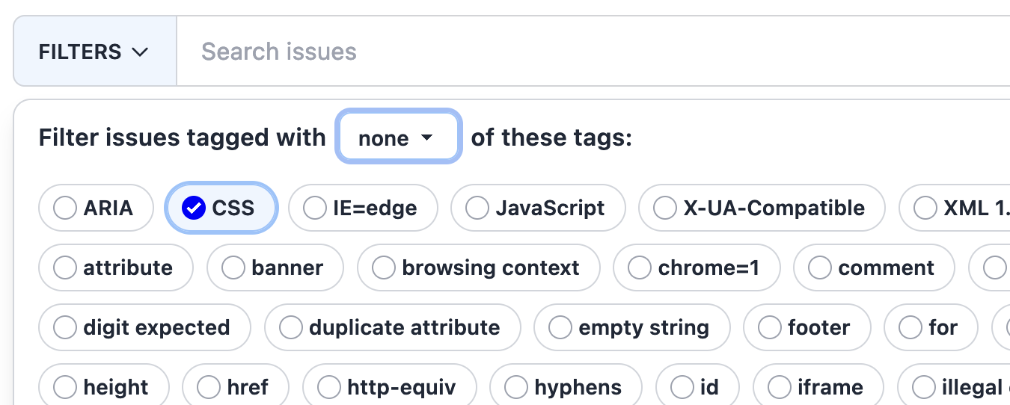Select the IE=edge tag
The width and height of the screenshot is (1010, 405).
[363, 208]
